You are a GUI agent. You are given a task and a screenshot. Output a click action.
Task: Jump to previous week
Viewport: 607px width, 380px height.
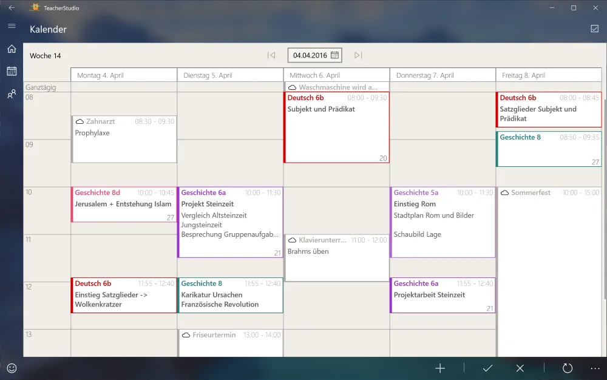point(271,55)
